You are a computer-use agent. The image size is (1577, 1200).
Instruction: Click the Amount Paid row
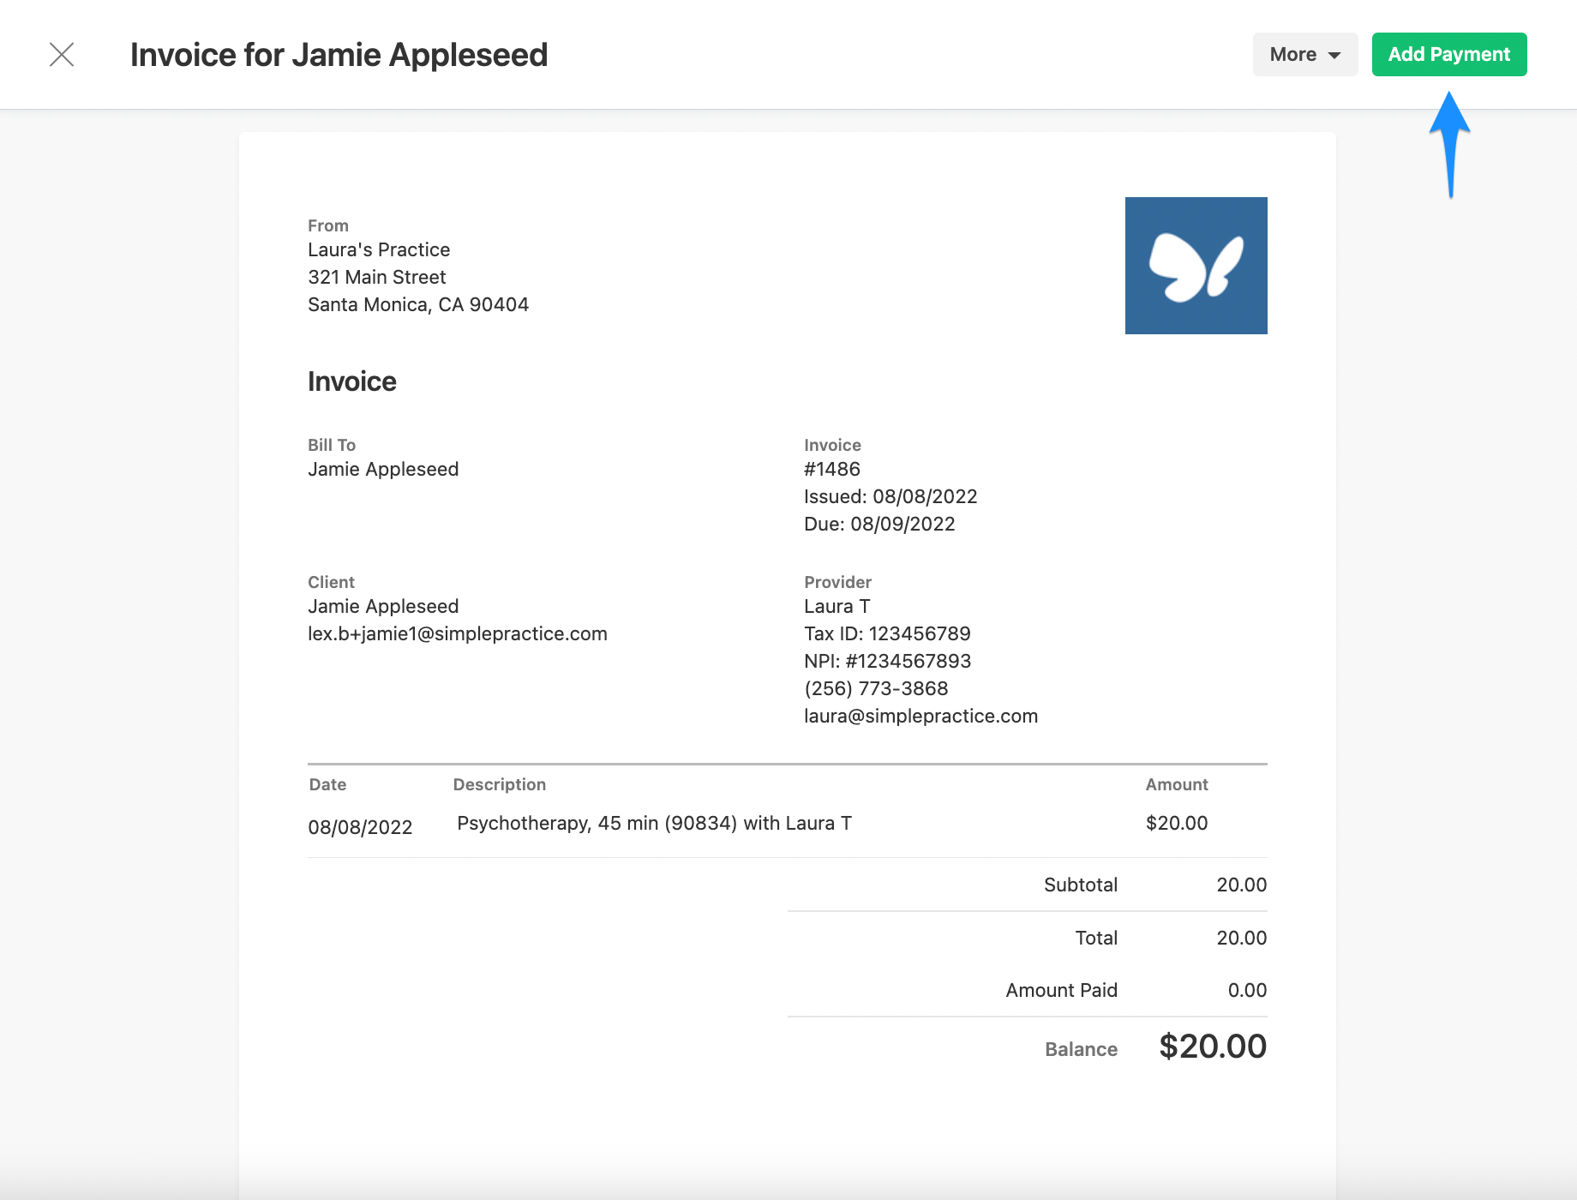1061,990
